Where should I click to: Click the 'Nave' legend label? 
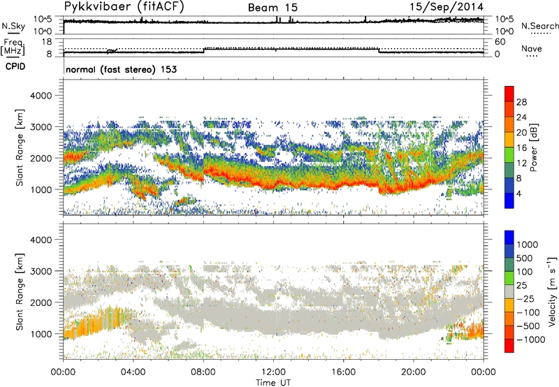click(531, 48)
